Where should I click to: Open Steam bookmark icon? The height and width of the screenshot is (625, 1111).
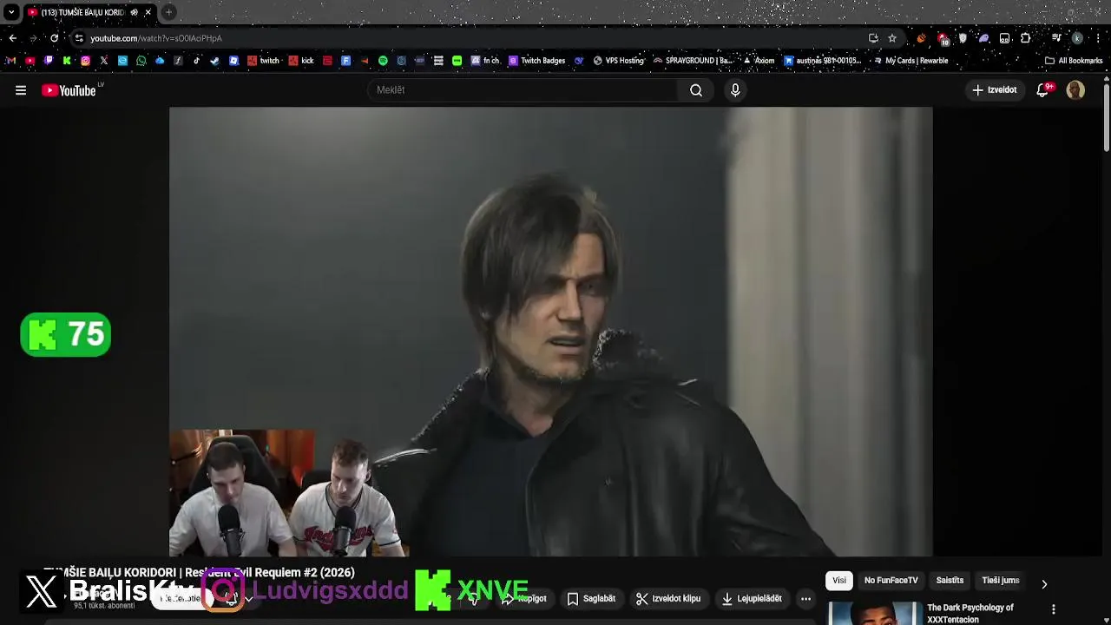click(x=215, y=61)
